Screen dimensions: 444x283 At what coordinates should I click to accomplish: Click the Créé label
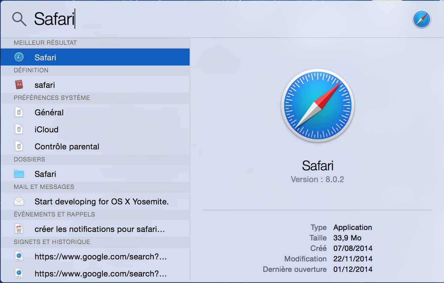pyautogui.click(x=318, y=249)
